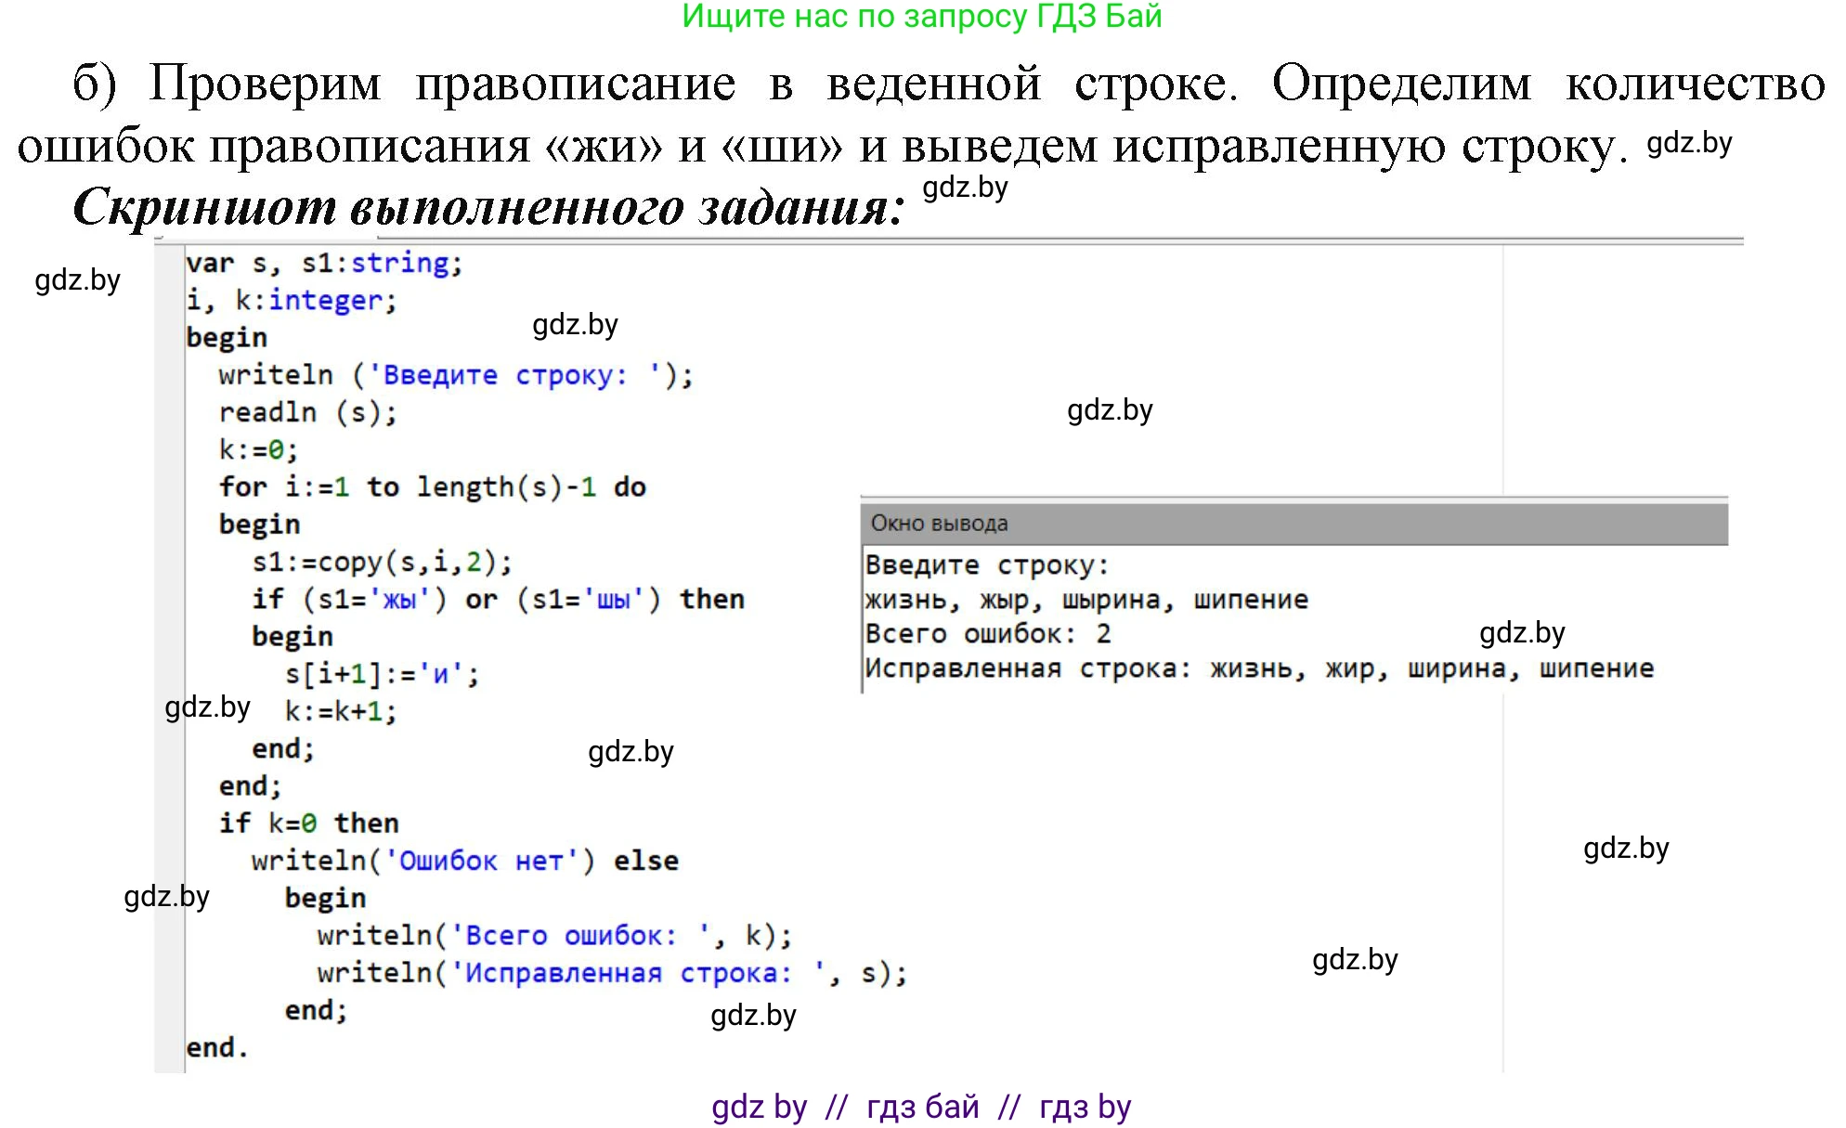Click the writeln('Ошибок нет') else line

[465, 862]
